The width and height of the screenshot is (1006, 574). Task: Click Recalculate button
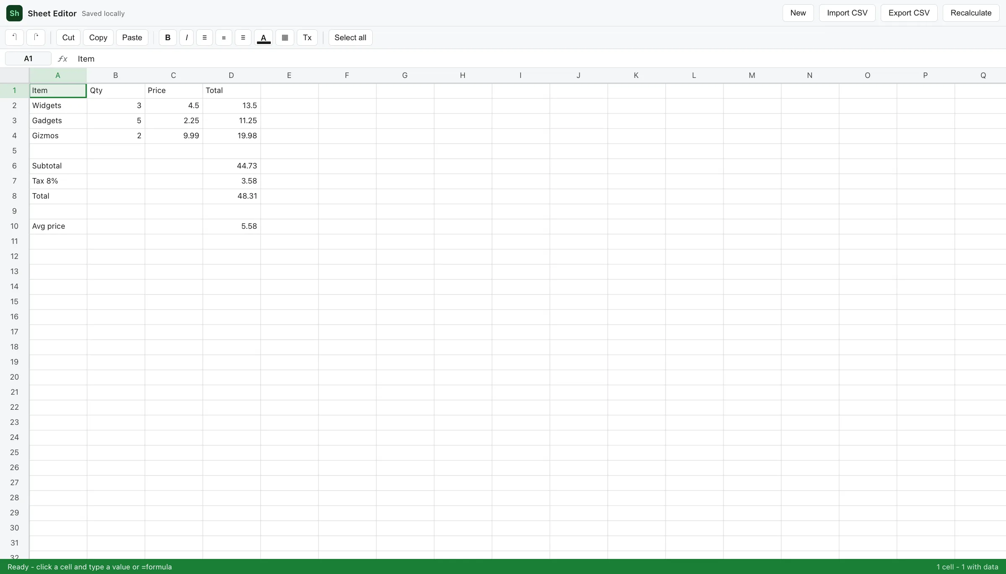(971, 13)
